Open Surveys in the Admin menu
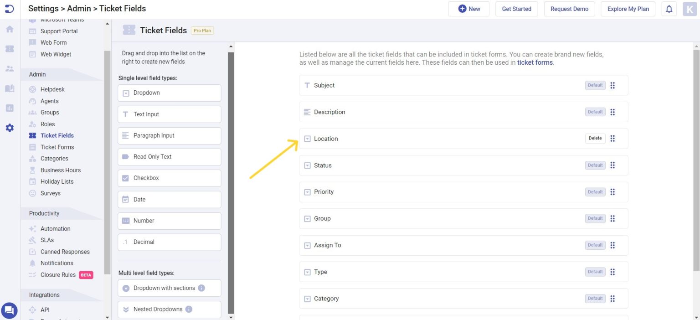The width and height of the screenshot is (700, 320). click(50, 193)
